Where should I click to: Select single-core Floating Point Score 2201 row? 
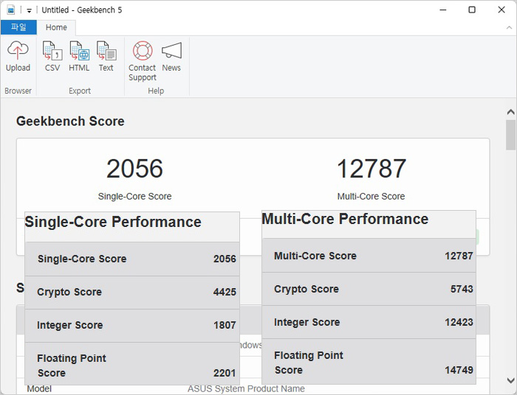(132, 363)
